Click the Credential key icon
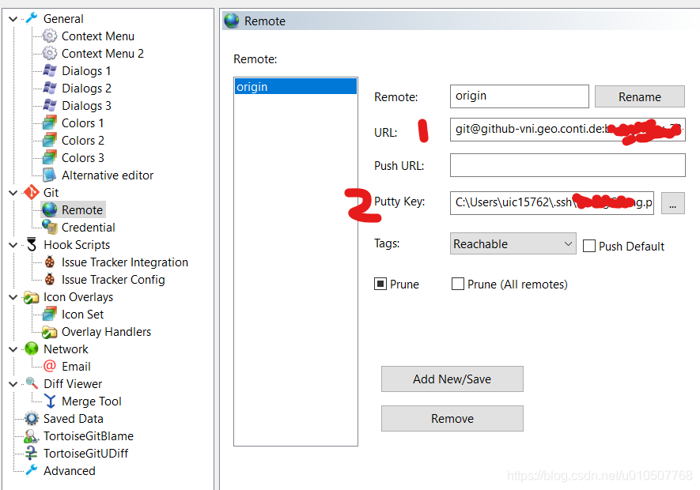This screenshot has height=490, width=700. click(50, 227)
